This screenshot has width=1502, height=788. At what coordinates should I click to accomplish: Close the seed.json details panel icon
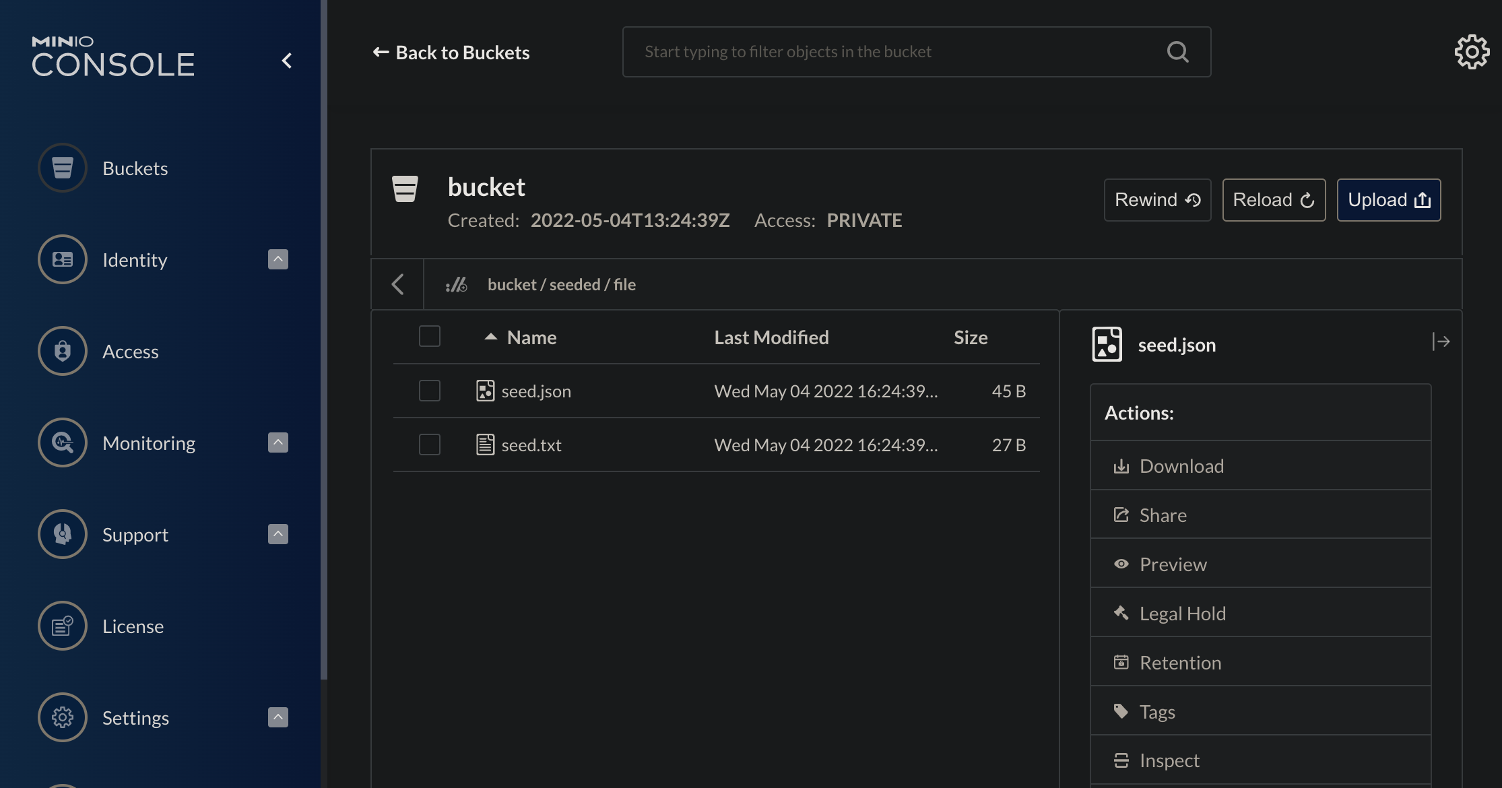coord(1441,341)
